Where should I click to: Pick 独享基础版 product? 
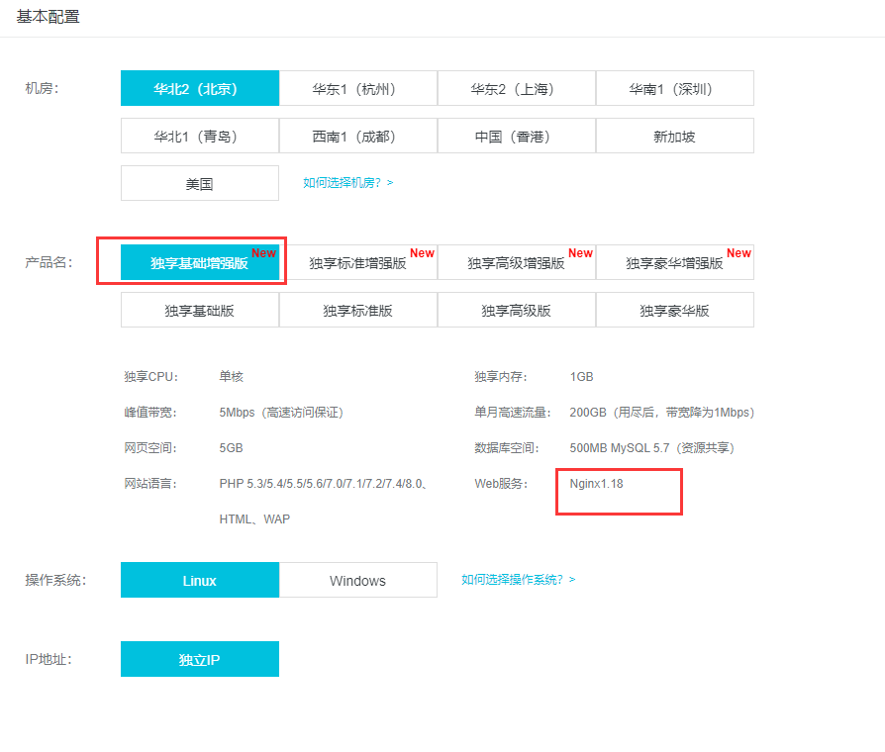click(x=200, y=310)
